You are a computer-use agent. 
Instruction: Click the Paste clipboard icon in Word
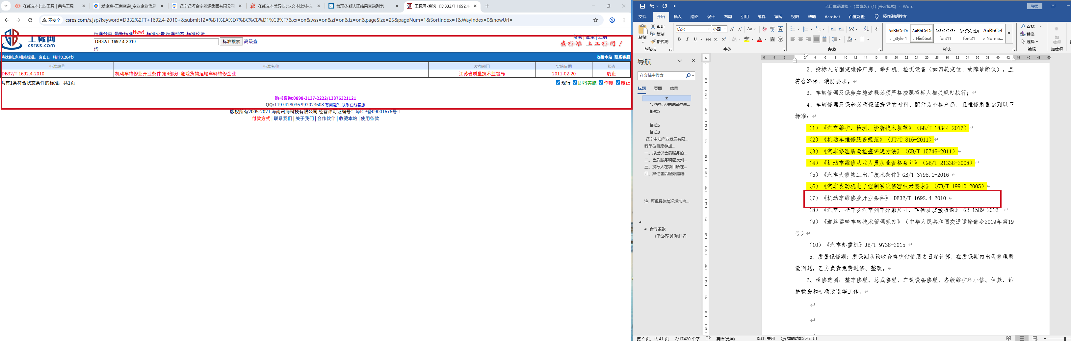click(642, 30)
